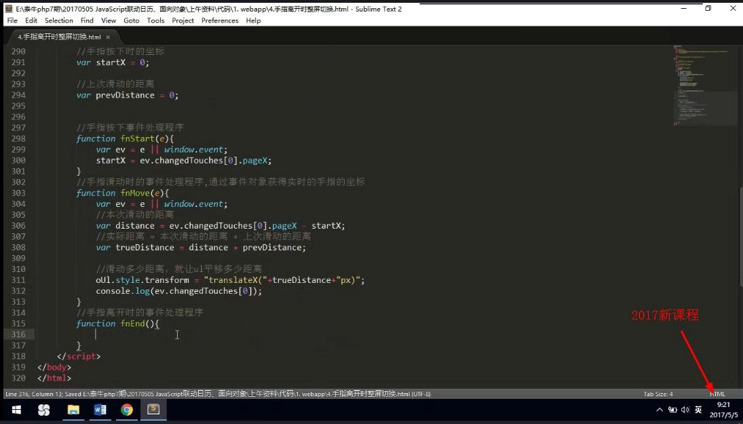The width and height of the screenshot is (743, 424).
Task: Open File Explorer from the taskbar
Action: (x=73, y=410)
